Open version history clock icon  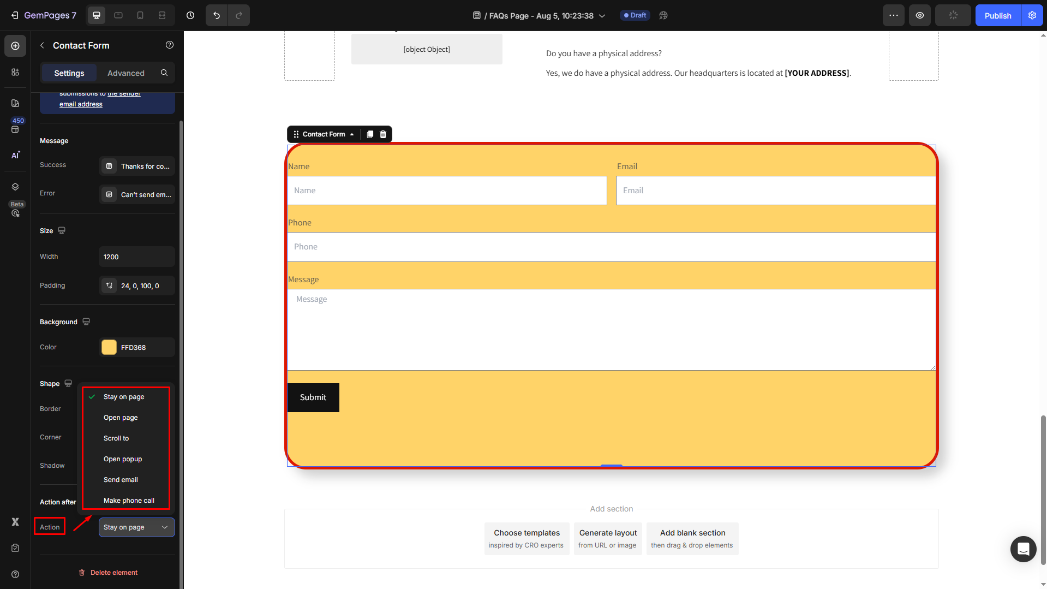coord(190,15)
